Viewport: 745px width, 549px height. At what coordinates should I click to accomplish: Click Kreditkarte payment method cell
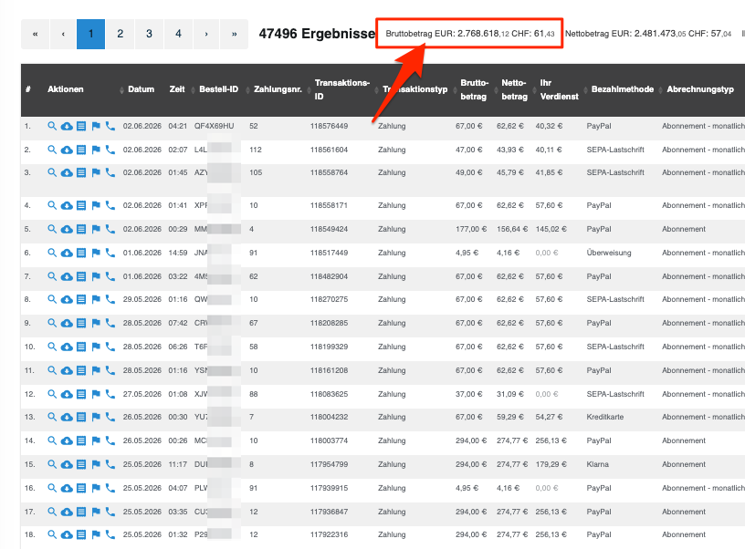604,417
